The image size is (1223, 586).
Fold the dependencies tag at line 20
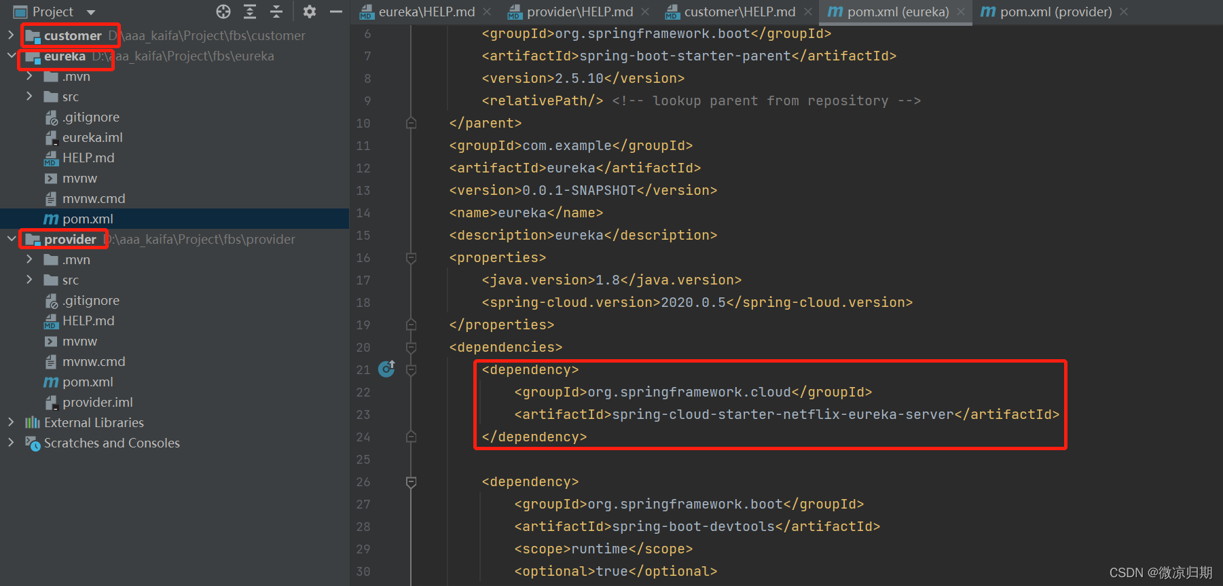point(411,347)
